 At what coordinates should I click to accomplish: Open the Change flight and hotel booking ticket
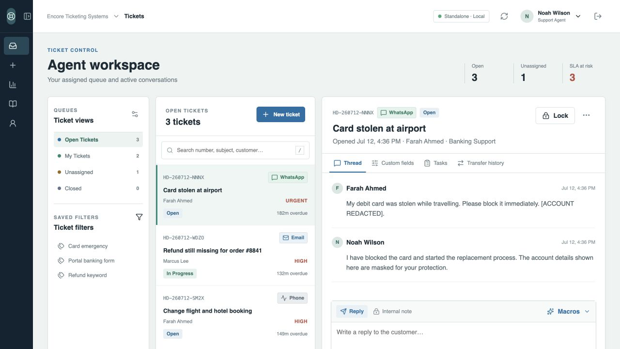point(235,316)
